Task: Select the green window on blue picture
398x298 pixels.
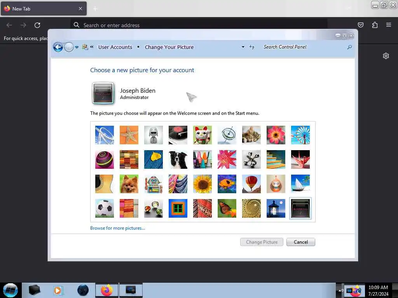Action: click(178, 208)
